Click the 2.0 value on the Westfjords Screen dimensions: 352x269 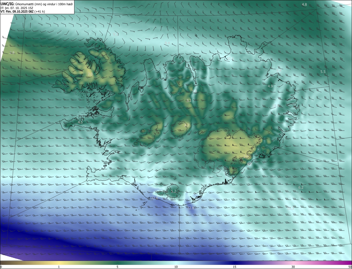(90, 74)
